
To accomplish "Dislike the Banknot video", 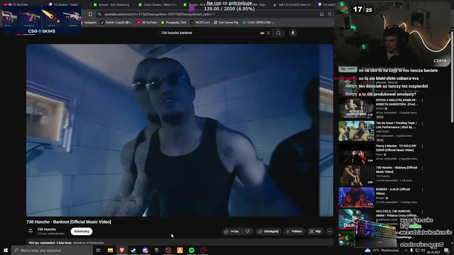I will pyautogui.click(x=248, y=231).
